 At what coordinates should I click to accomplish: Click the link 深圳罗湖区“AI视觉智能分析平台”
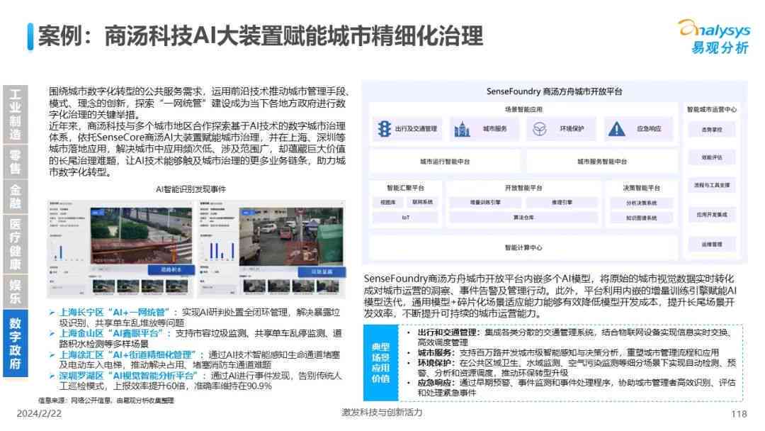point(128,376)
